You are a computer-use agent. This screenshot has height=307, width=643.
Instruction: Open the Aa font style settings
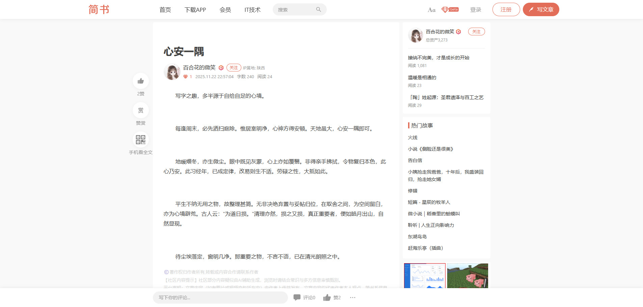pos(431,10)
